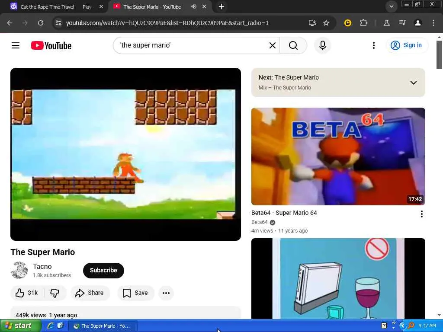Dislike the video with thumbs down

(55, 293)
